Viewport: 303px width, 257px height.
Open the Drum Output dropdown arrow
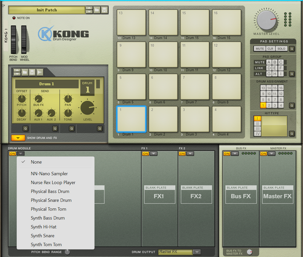[x=197, y=252]
